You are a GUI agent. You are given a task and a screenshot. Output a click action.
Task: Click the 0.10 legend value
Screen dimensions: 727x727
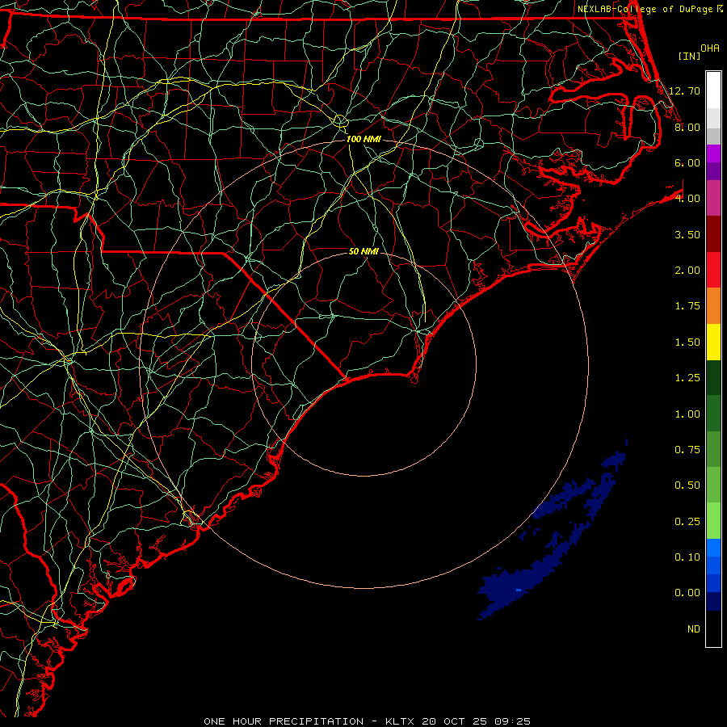(x=687, y=557)
